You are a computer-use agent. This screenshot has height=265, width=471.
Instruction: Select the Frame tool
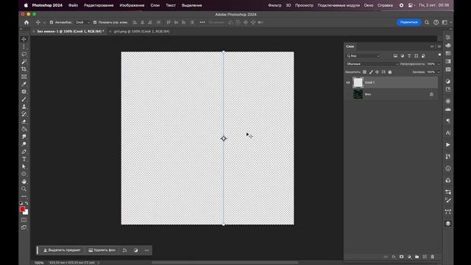point(24,77)
